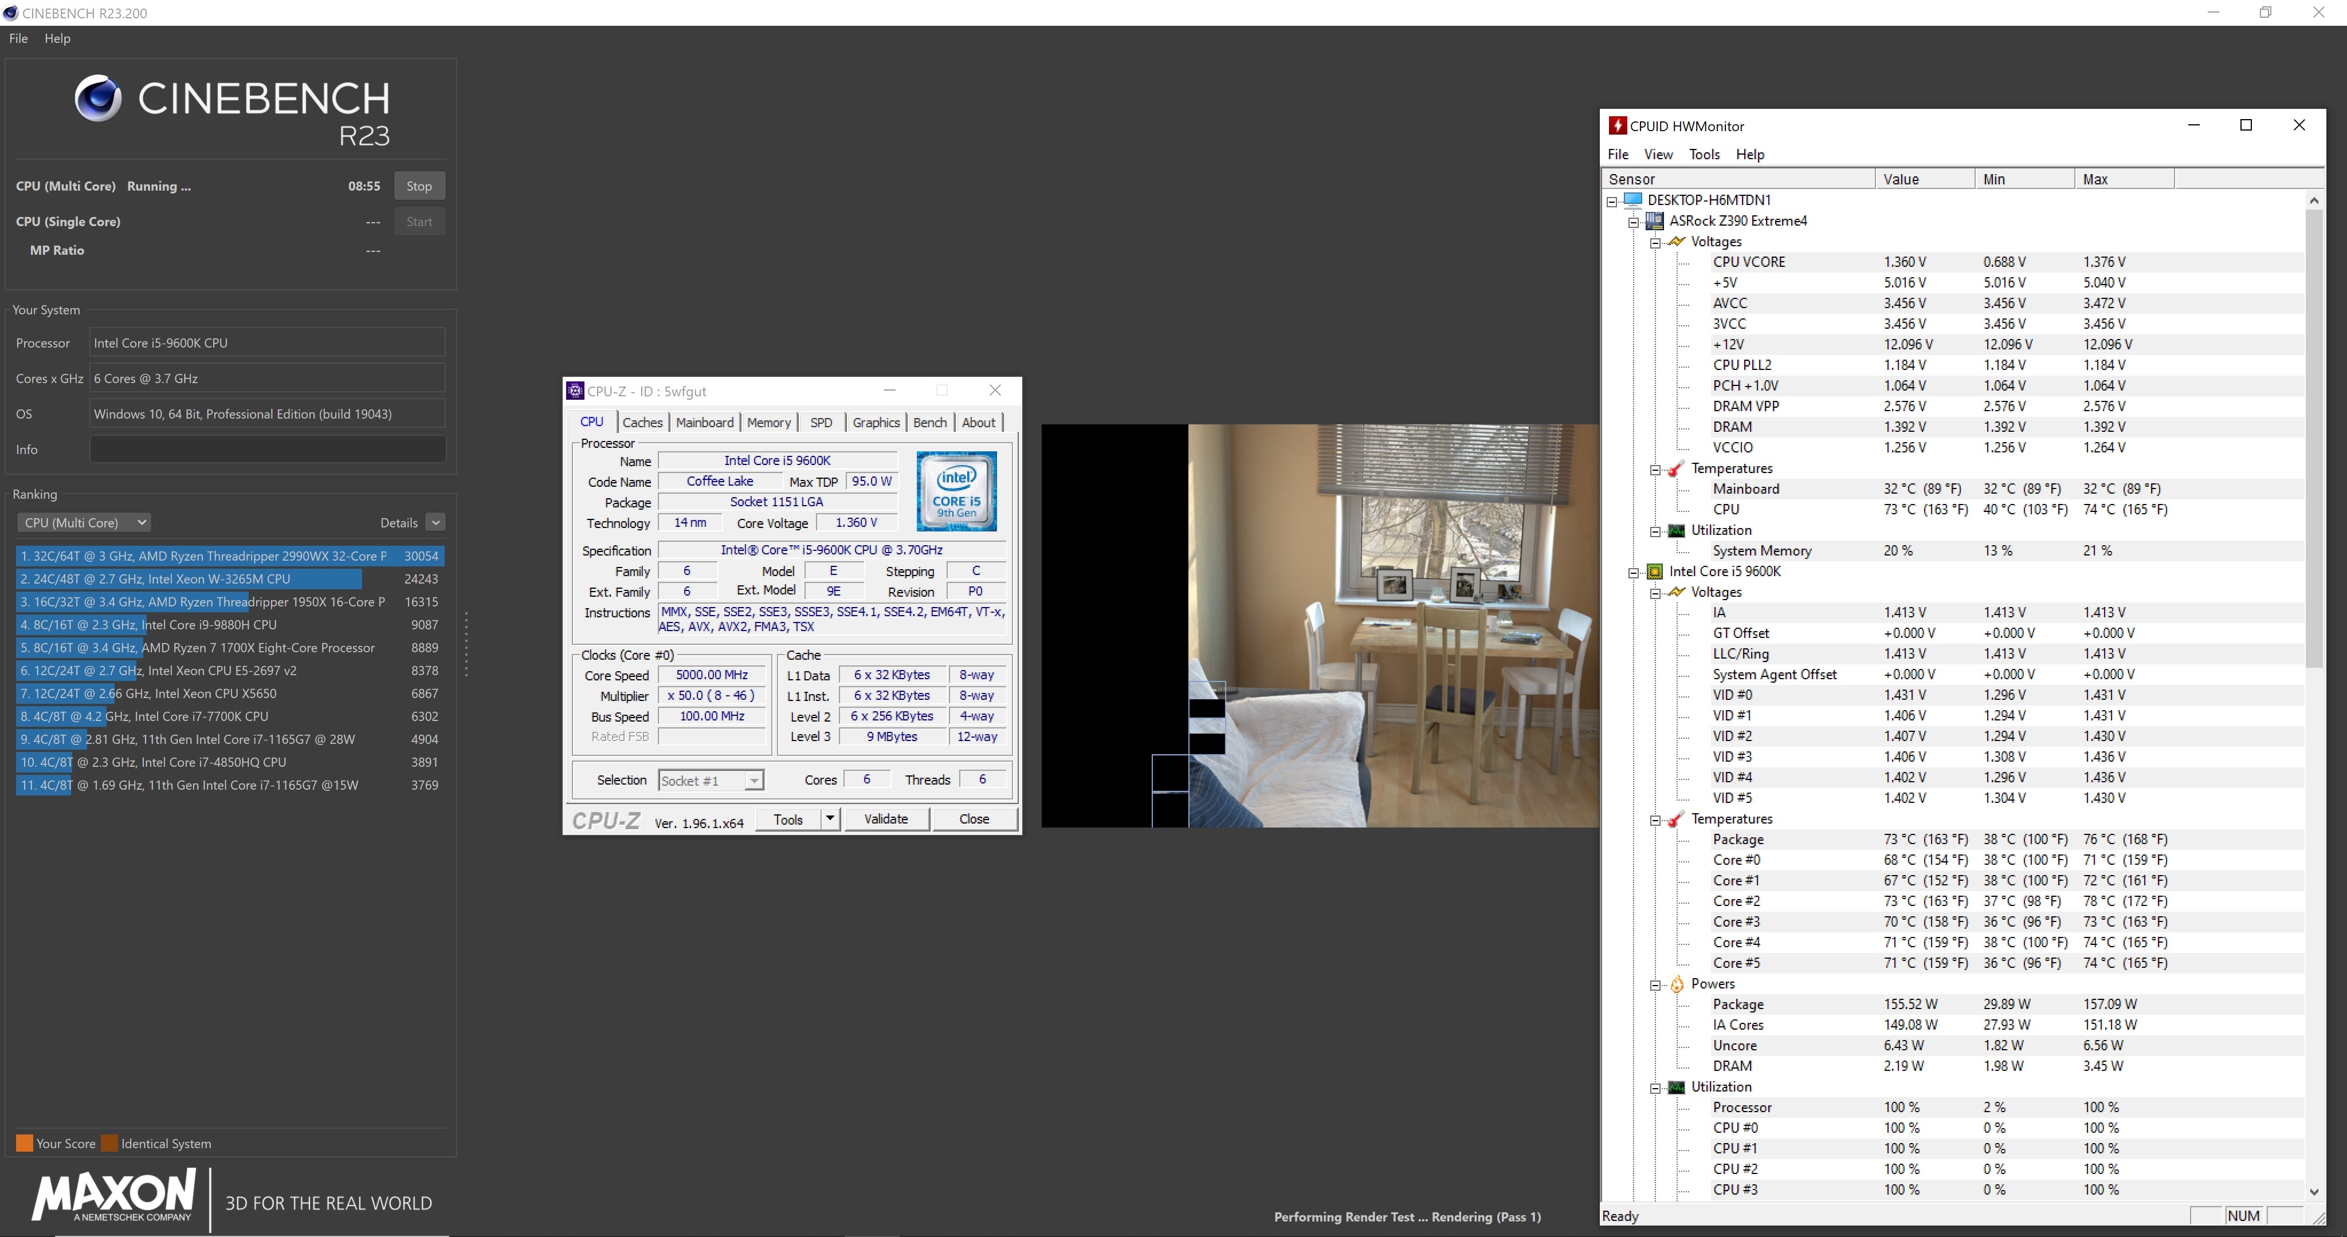Open the HWMonitor View menu
Image resolution: width=2347 pixels, height=1237 pixels.
pos(1657,154)
